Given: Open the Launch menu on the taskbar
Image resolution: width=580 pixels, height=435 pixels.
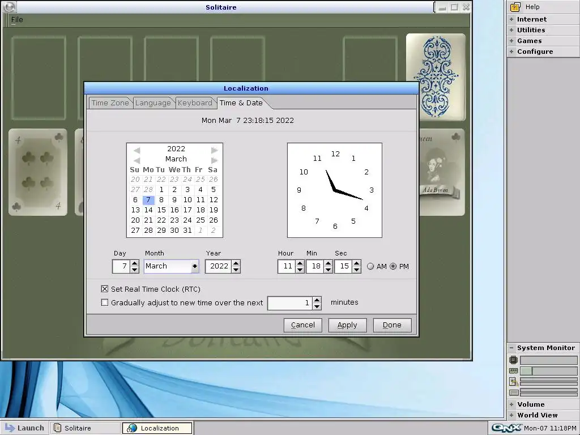Looking at the screenshot, I should [x=24, y=428].
